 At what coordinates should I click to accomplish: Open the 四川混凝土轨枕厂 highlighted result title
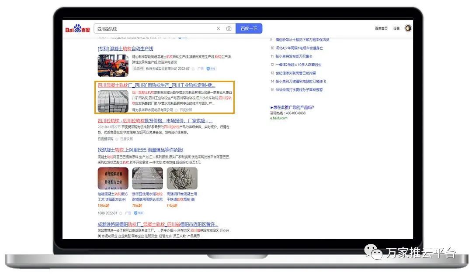coord(156,85)
